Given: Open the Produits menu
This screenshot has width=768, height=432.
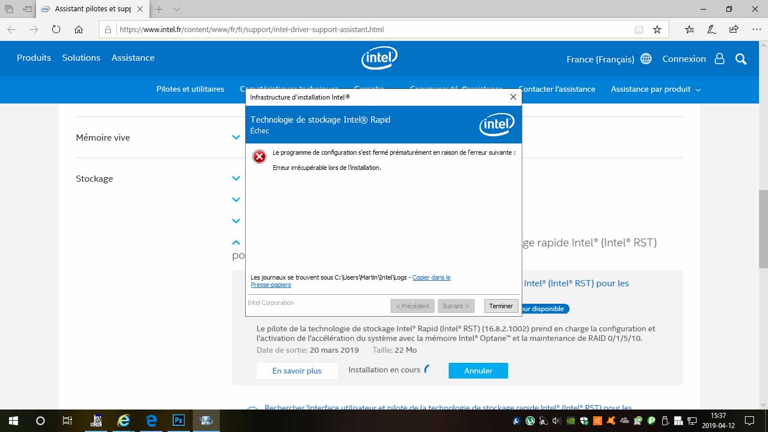Looking at the screenshot, I should 34,58.
